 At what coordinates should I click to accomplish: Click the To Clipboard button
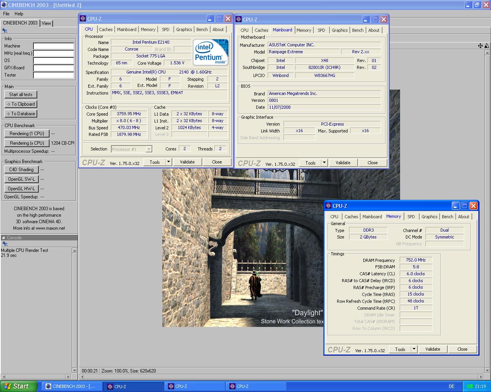click(21, 104)
